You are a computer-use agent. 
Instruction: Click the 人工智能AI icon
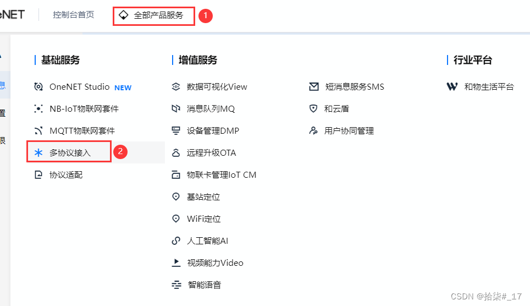tap(176, 241)
